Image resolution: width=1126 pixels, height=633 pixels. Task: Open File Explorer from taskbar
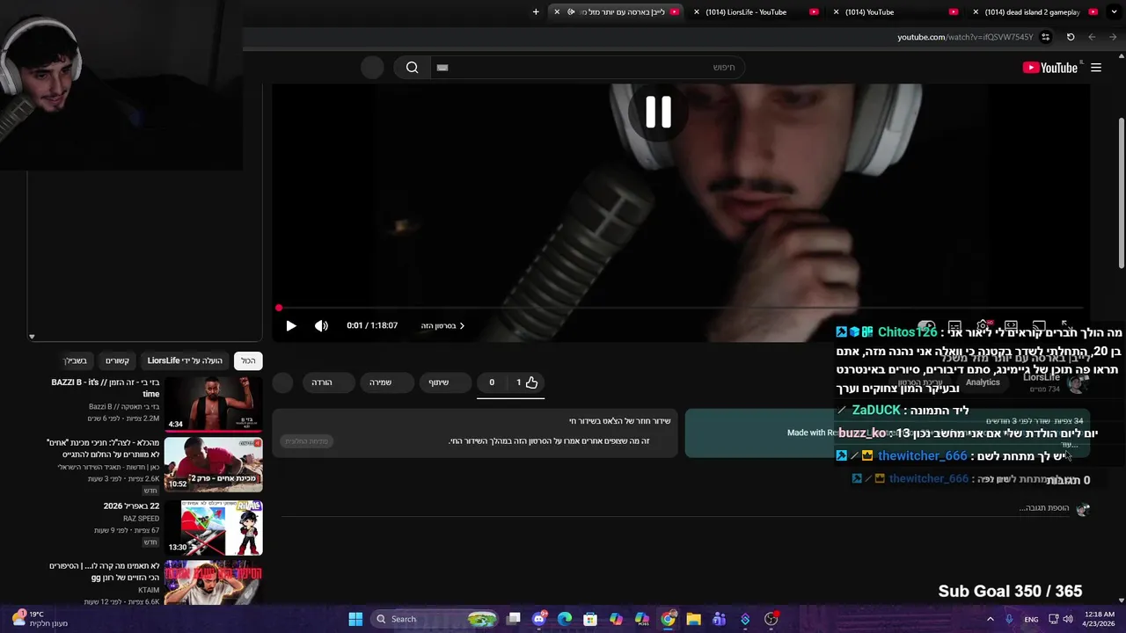(693, 619)
